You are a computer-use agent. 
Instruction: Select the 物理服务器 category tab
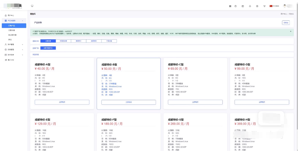(x=63, y=41)
